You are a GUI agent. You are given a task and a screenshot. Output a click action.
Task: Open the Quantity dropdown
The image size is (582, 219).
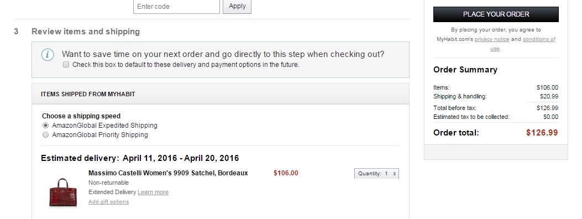[x=377, y=173]
